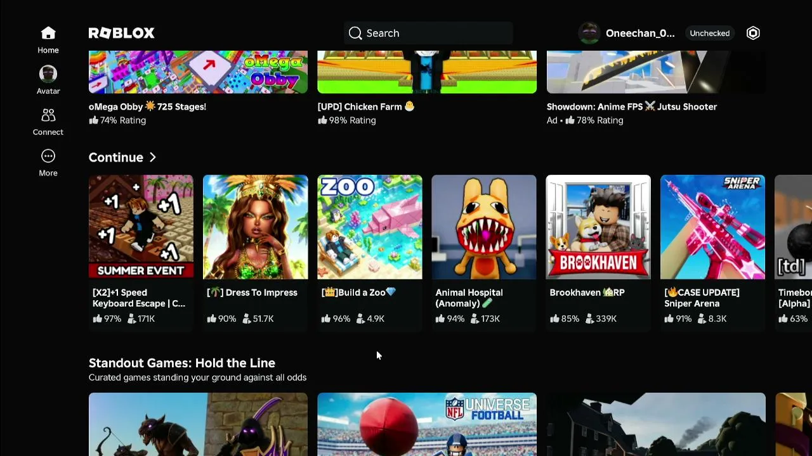Image resolution: width=812 pixels, height=456 pixels.
Task: Click inside the Search field
Action: [x=428, y=33]
